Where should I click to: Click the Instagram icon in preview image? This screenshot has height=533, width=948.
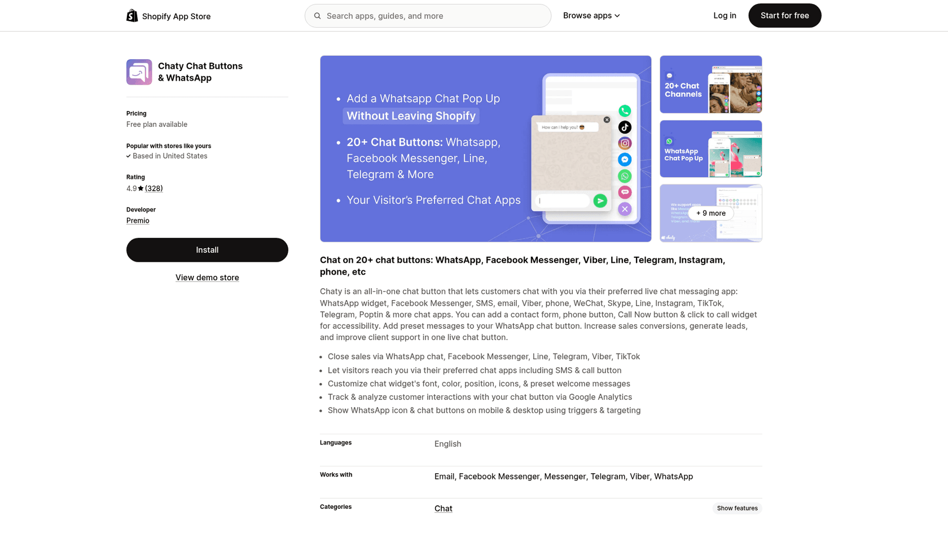click(625, 143)
